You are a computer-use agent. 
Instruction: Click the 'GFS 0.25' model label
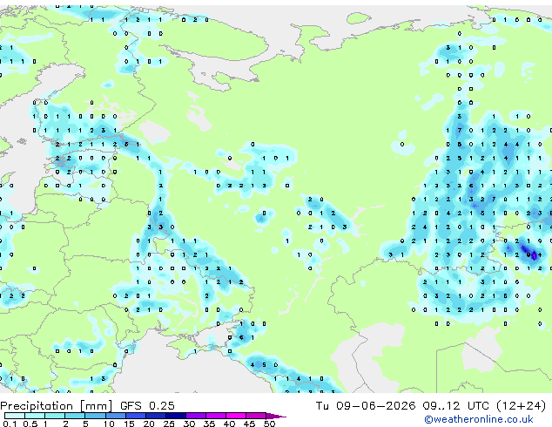[x=147, y=406]
